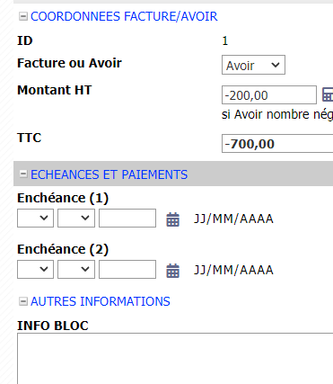
Task: Click year field for Enchéance (1)
Action: 127,219
